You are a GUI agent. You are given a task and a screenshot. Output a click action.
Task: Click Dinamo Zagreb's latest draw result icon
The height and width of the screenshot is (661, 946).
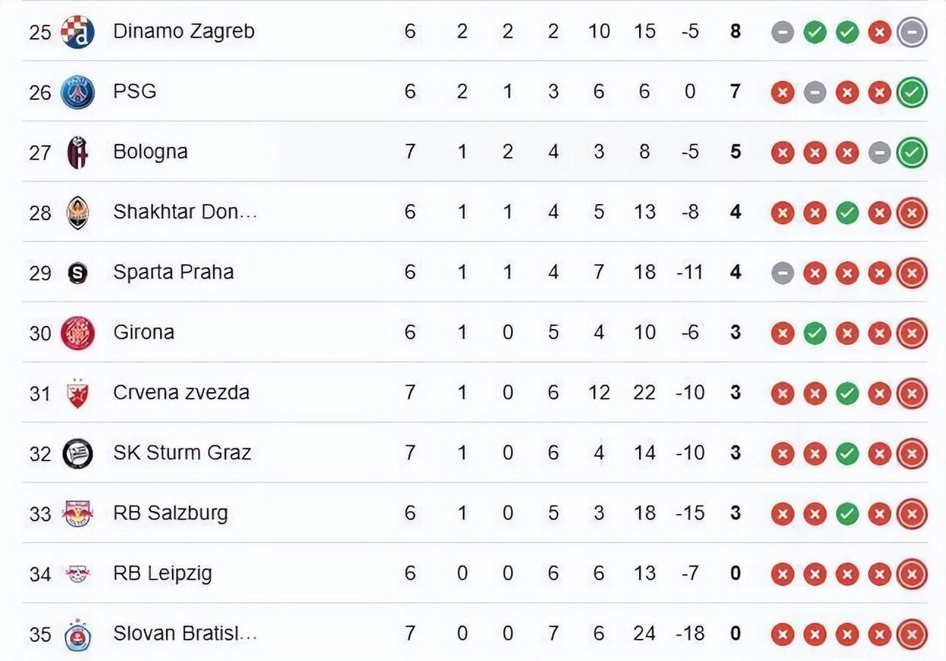tap(912, 33)
